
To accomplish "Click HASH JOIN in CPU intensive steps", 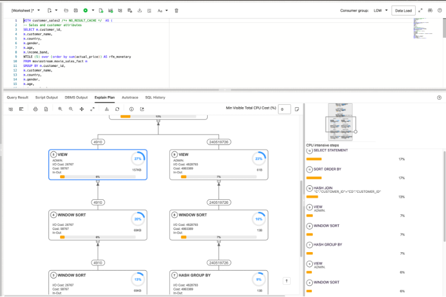I will pyautogui.click(x=323, y=188).
